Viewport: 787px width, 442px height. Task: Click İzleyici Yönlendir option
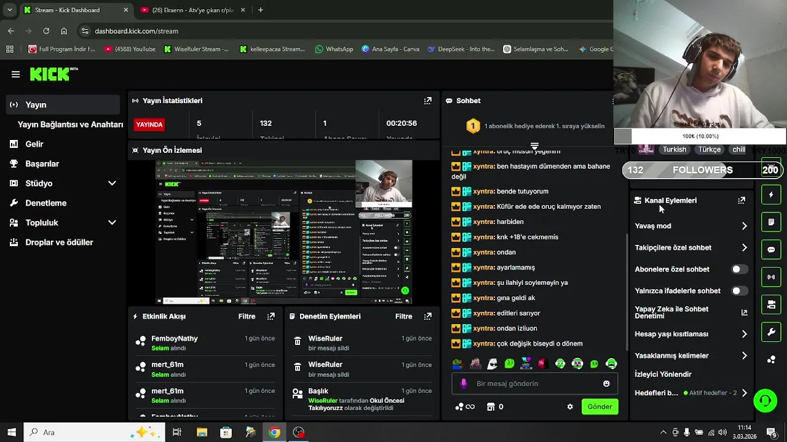point(663,374)
